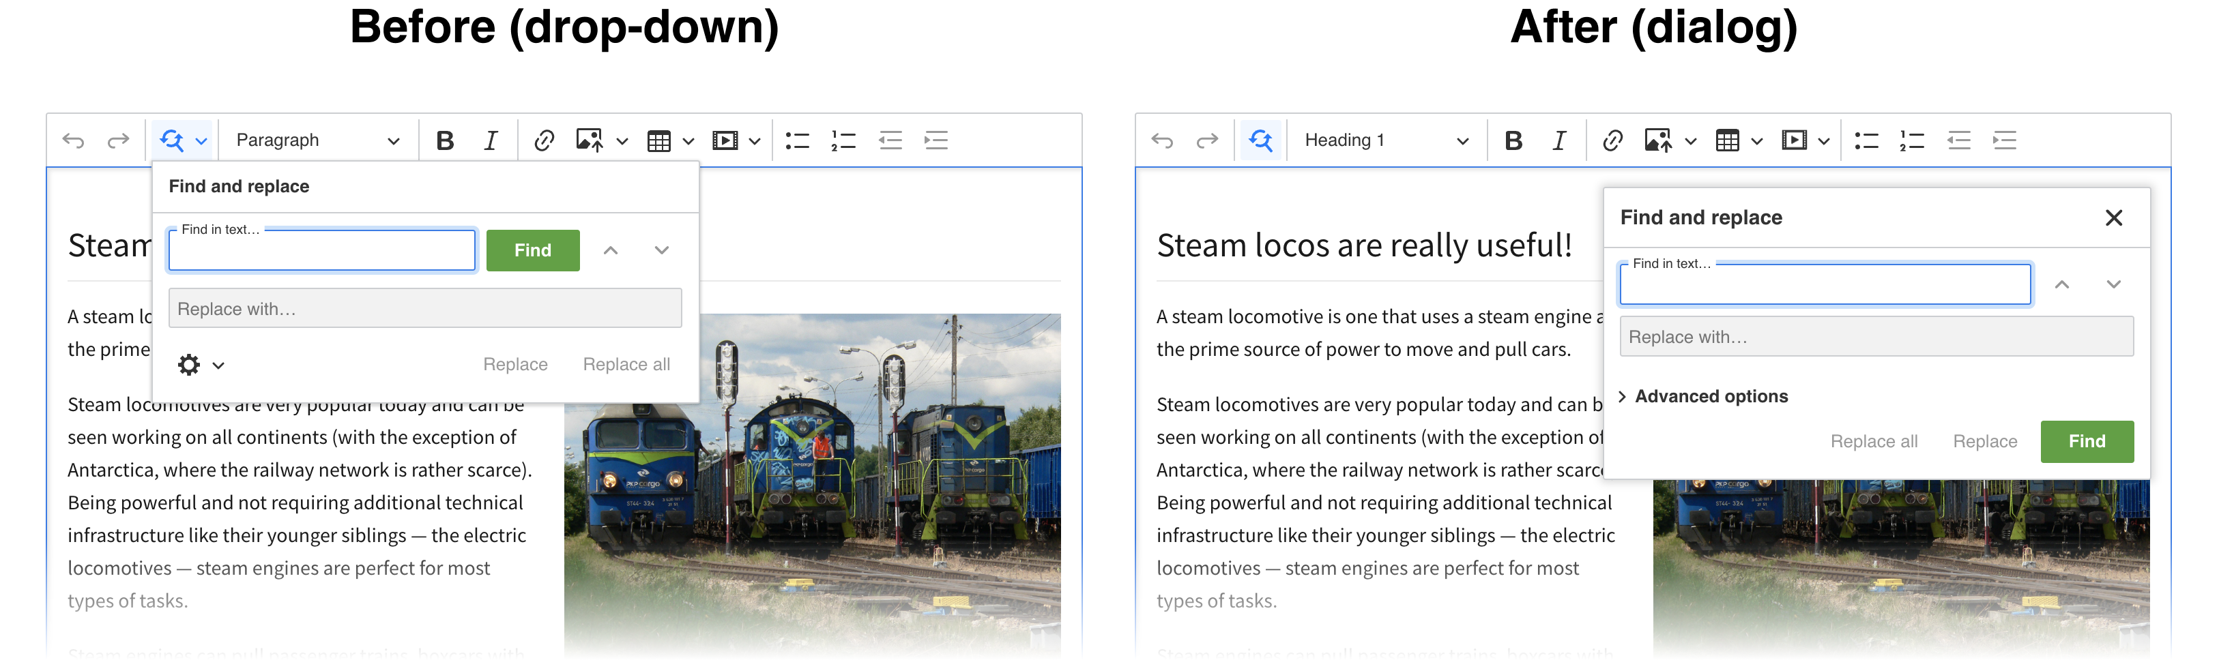The width and height of the screenshot is (2219, 660).
Task: Apply a bulleted list
Action: click(x=797, y=139)
